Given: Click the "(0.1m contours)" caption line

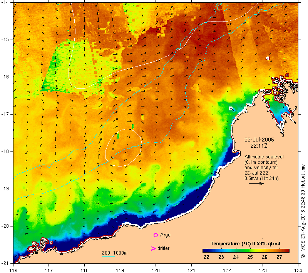Looking at the screenshot, I should (x=261, y=162).
